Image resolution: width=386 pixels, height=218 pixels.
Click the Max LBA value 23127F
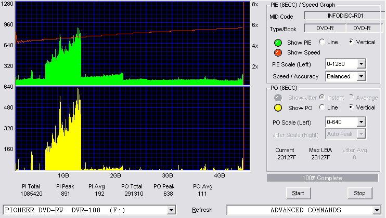click(x=320, y=157)
